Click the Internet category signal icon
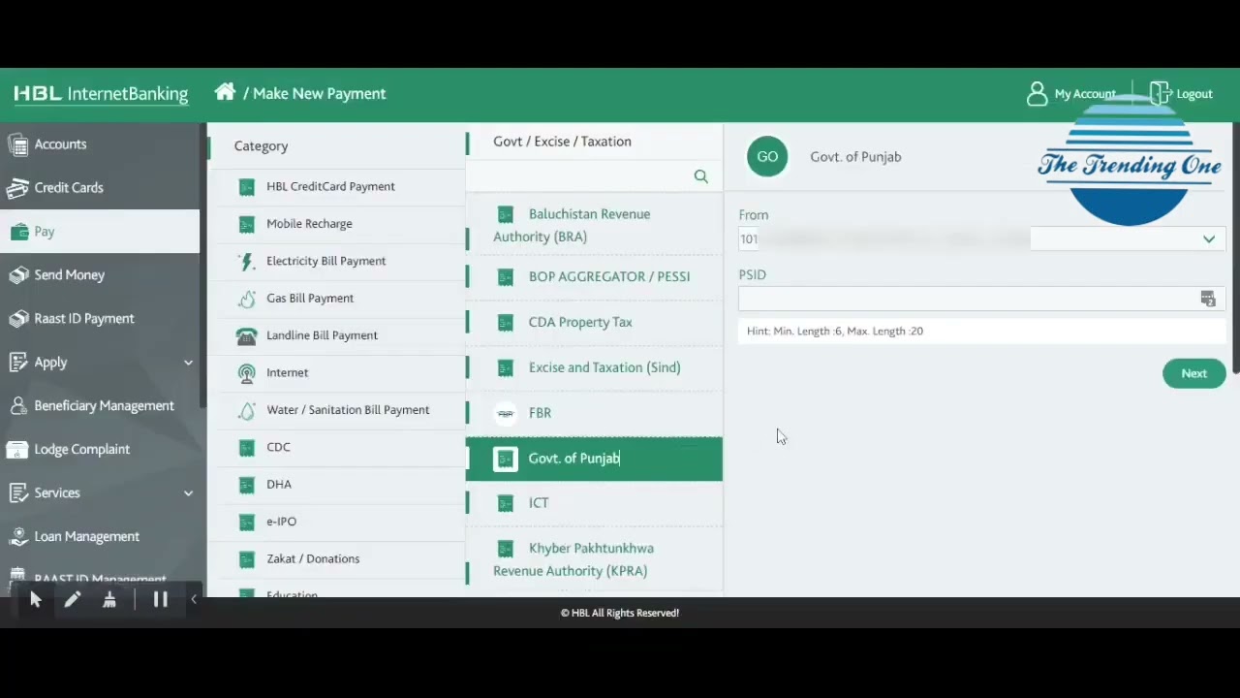 [x=247, y=373]
